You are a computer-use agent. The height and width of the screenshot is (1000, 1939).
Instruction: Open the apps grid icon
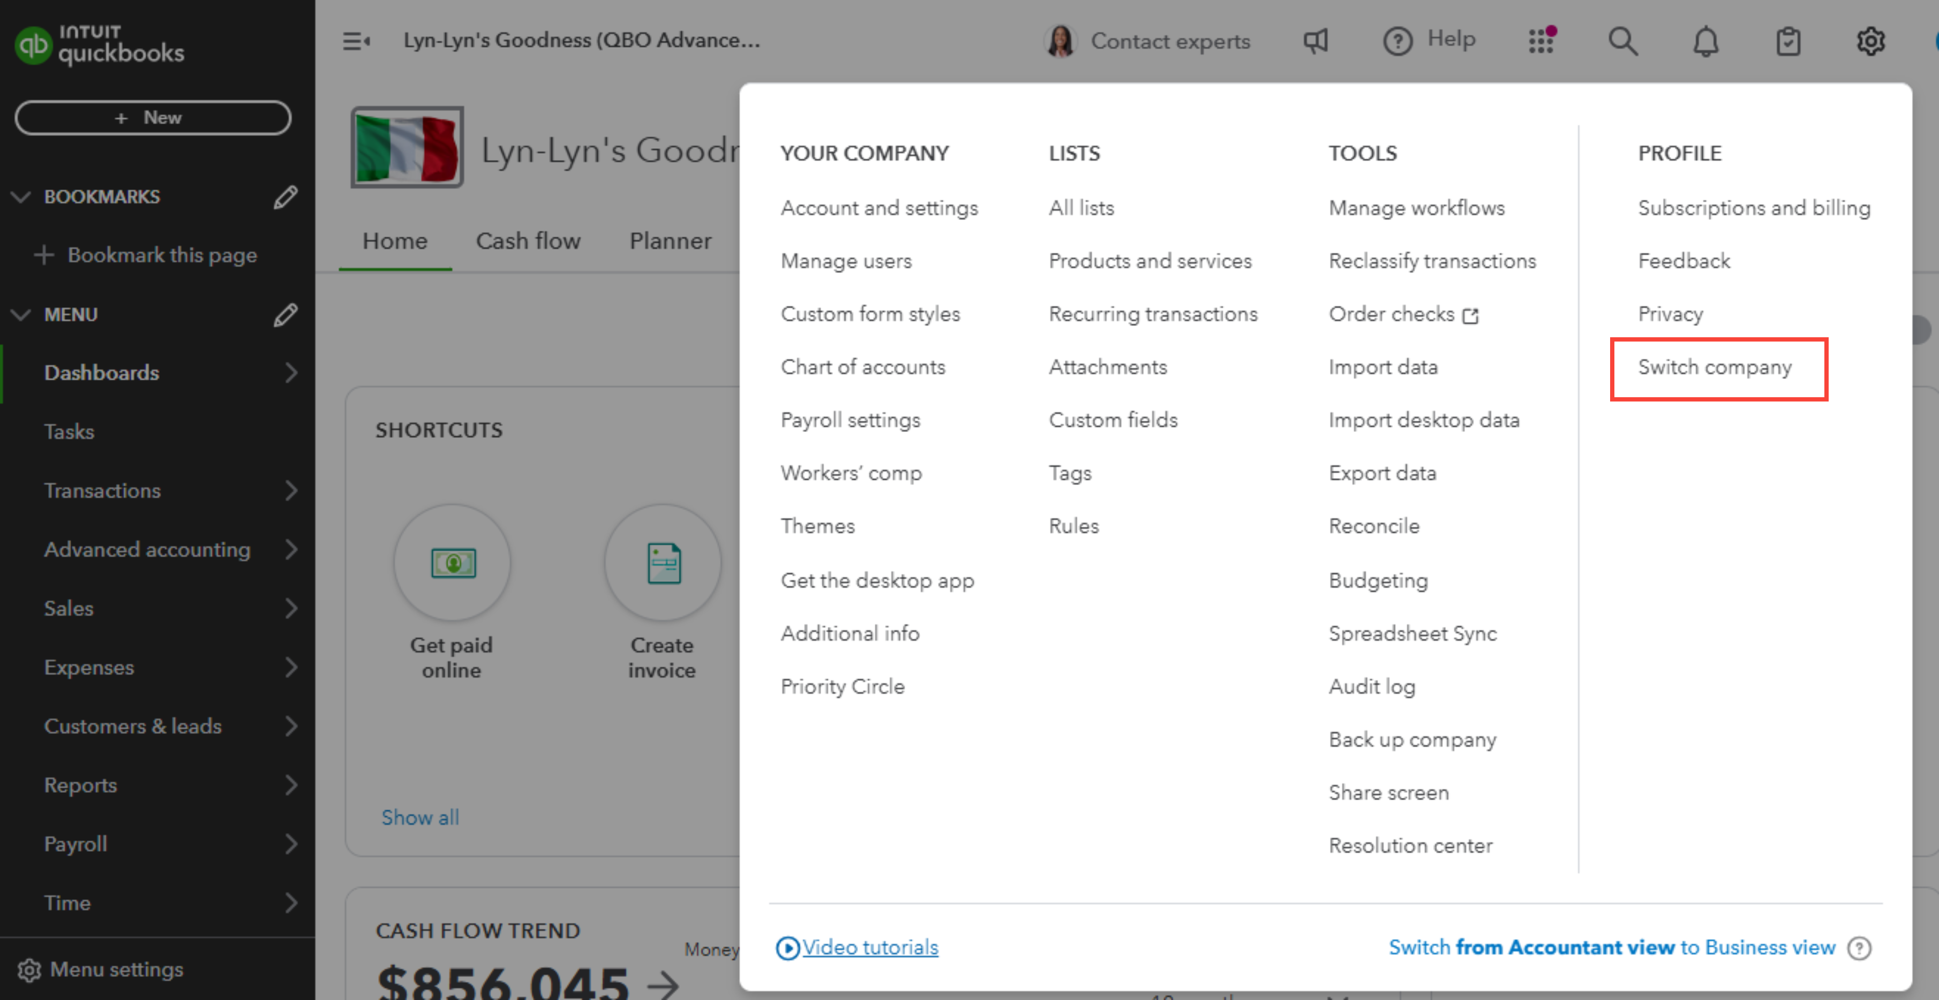pos(1542,41)
